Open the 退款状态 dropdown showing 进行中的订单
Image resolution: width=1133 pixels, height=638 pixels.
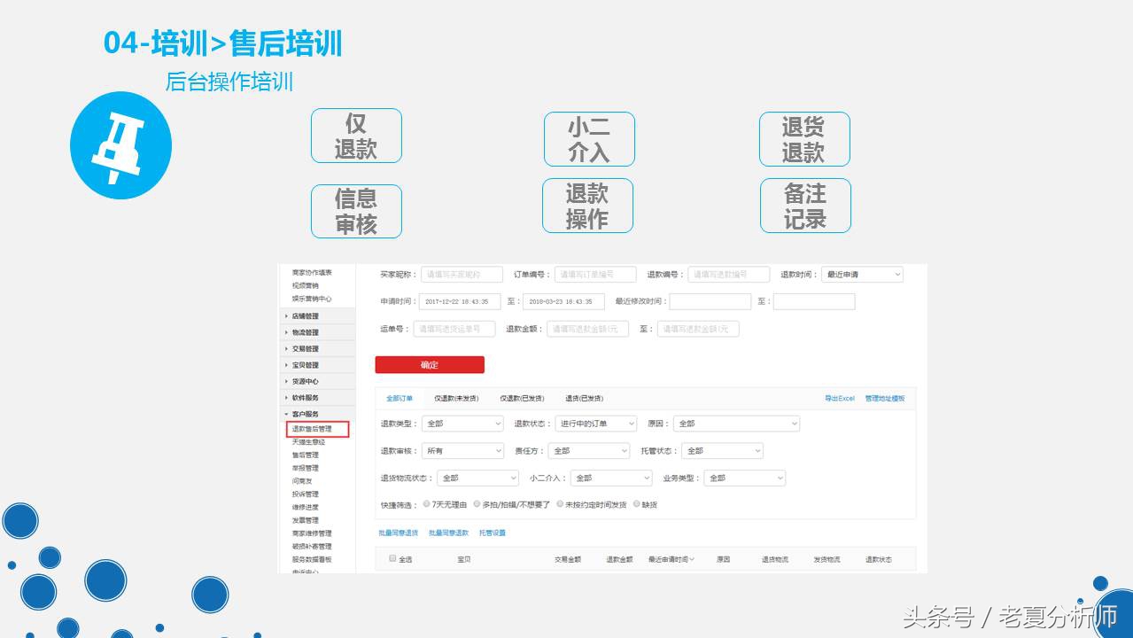[x=595, y=423]
